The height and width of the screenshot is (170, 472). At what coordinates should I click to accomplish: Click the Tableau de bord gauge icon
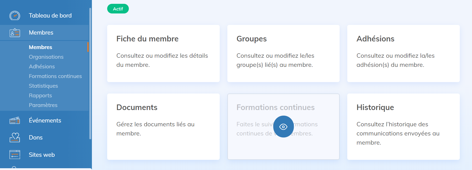point(15,16)
